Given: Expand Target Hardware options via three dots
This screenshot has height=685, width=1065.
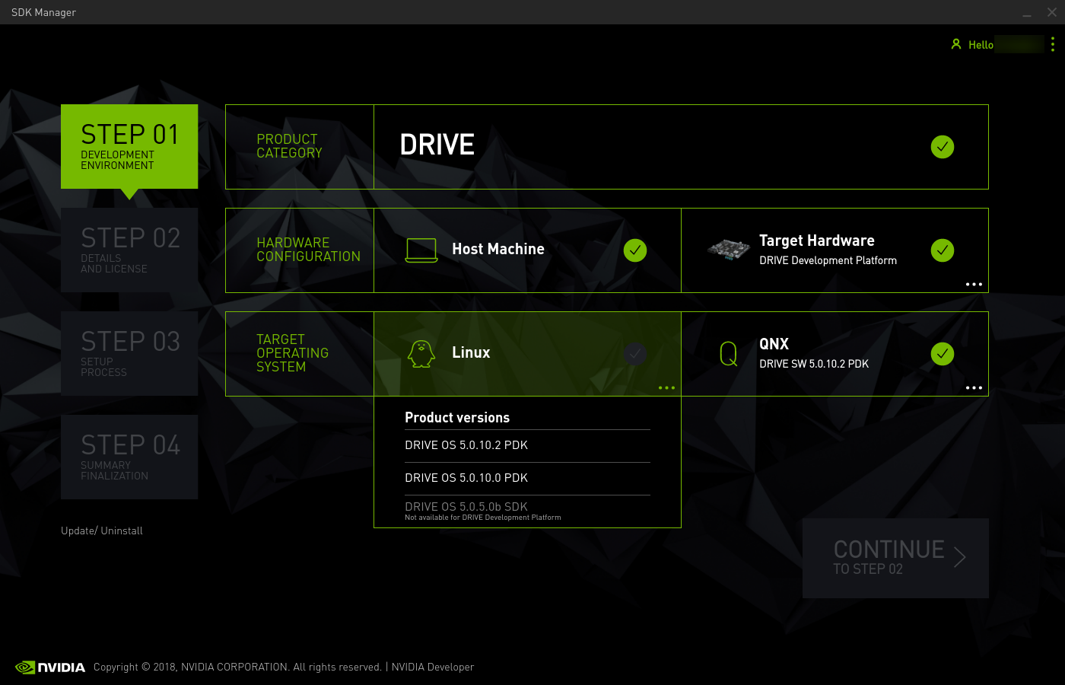Looking at the screenshot, I should click(x=974, y=285).
